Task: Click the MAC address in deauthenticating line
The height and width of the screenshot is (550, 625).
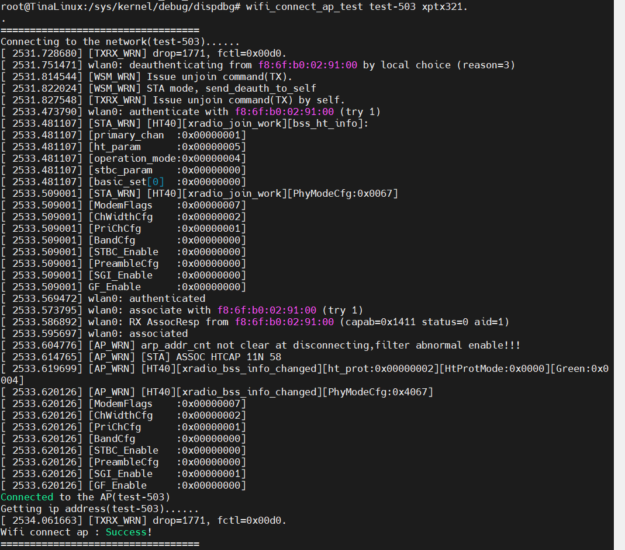Action: pyautogui.click(x=308, y=65)
